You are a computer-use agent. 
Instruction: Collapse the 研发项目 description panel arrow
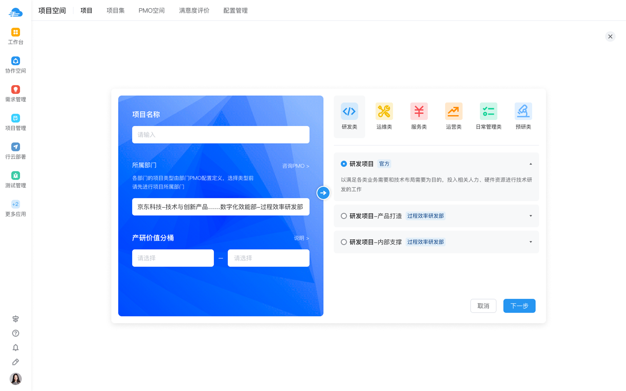pos(531,164)
